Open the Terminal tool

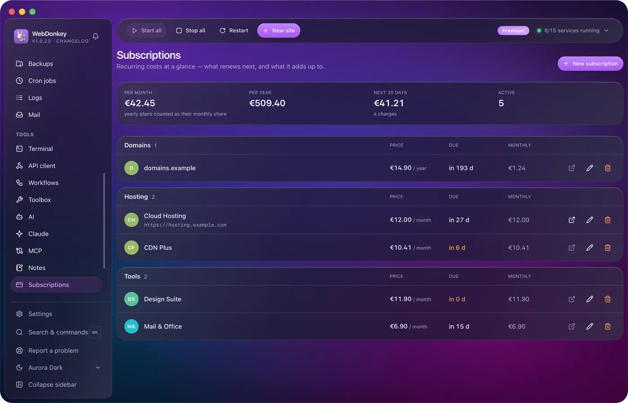pos(56,149)
